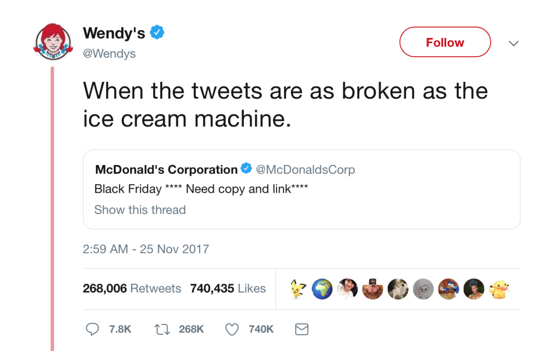Click the @McDonaldsCorp handle in quote
553x351 pixels.
click(x=305, y=170)
